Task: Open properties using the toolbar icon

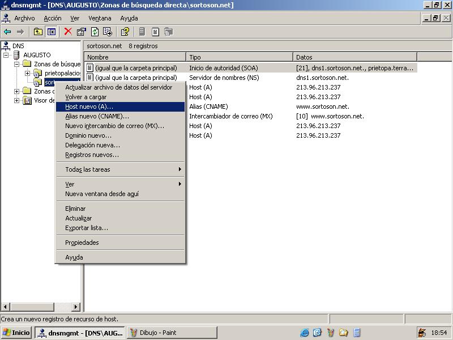Action: [82, 32]
